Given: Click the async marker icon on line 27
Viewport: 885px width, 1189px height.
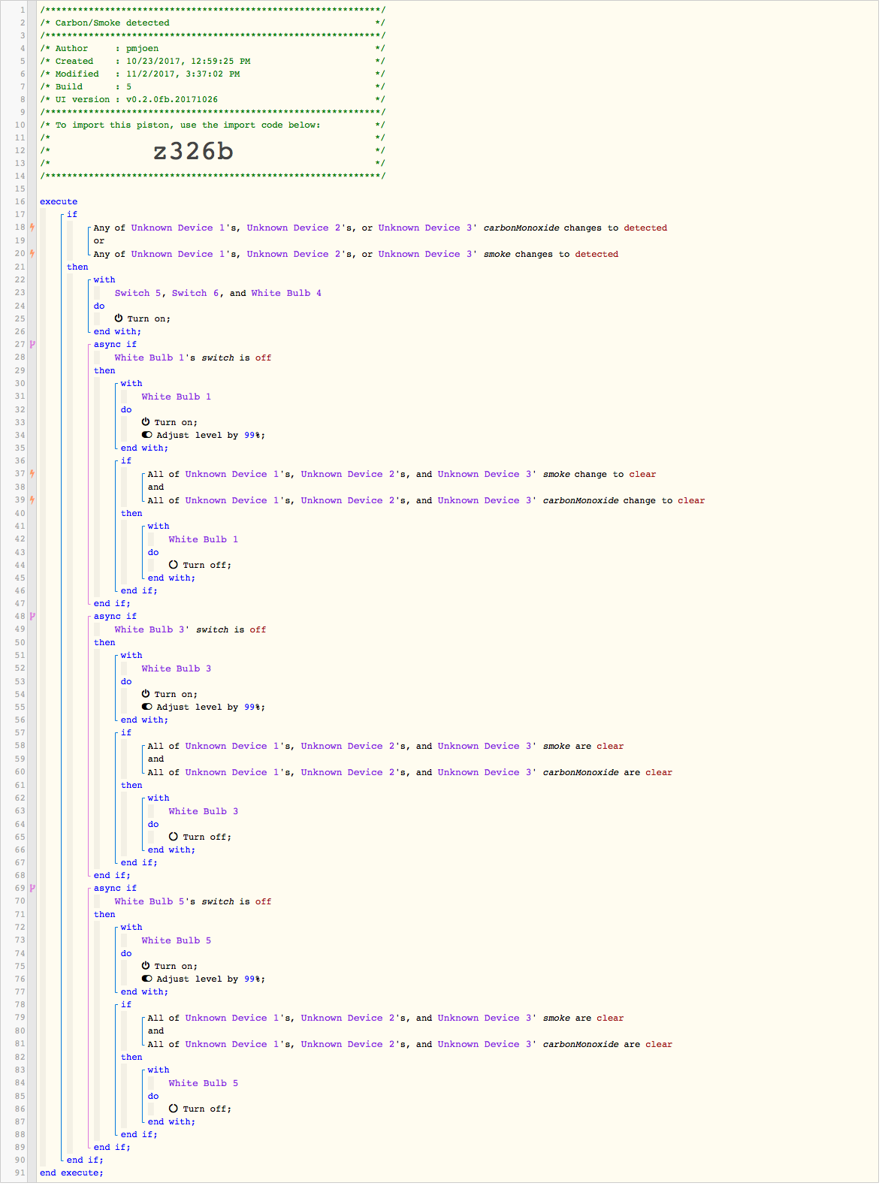Looking at the screenshot, I should point(32,344).
